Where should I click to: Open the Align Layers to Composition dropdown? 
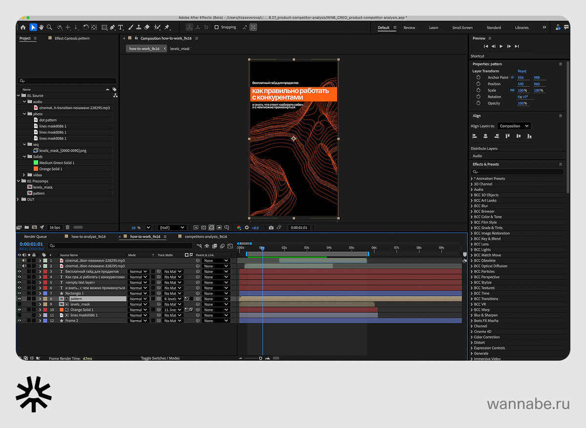click(x=514, y=126)
